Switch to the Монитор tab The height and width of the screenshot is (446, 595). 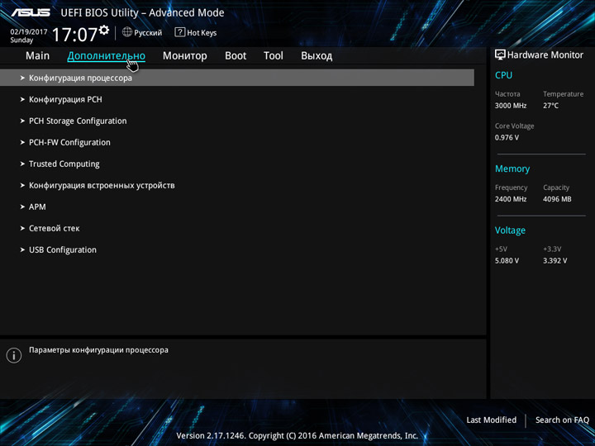pos(185,56)
